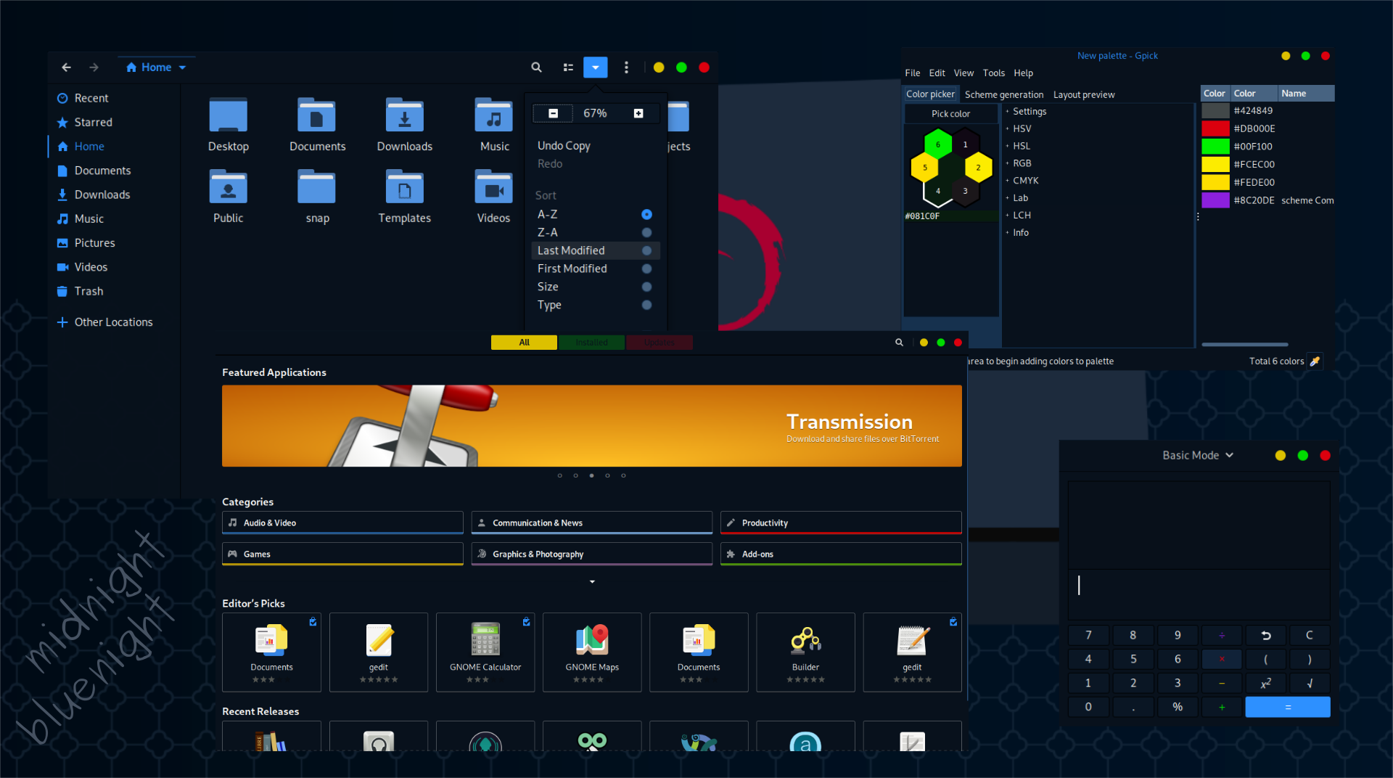
Task: Open the Documents folder icon in file grid
Action: 317,125
